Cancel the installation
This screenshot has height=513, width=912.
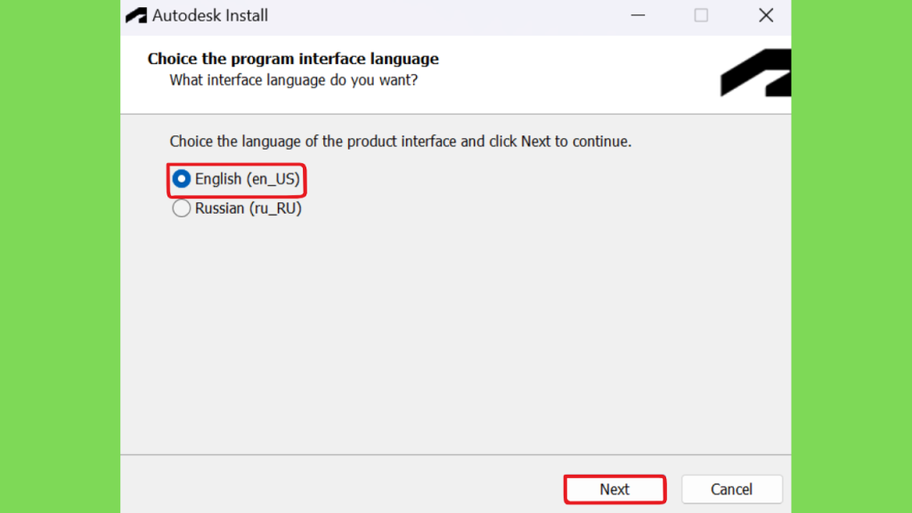tap(732, 489)
